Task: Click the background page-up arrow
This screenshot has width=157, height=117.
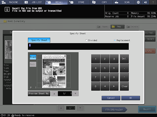Action: (61, 108)
